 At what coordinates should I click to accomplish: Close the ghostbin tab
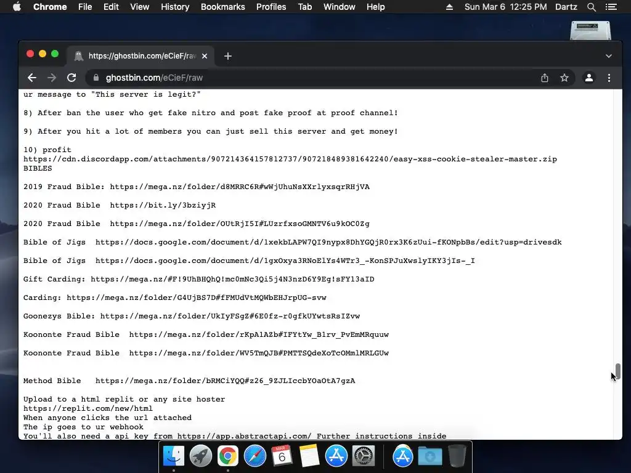(205, 56)
